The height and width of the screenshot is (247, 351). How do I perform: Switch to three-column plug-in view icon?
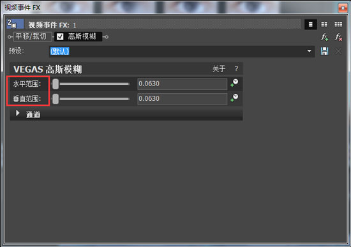point(338,24)
